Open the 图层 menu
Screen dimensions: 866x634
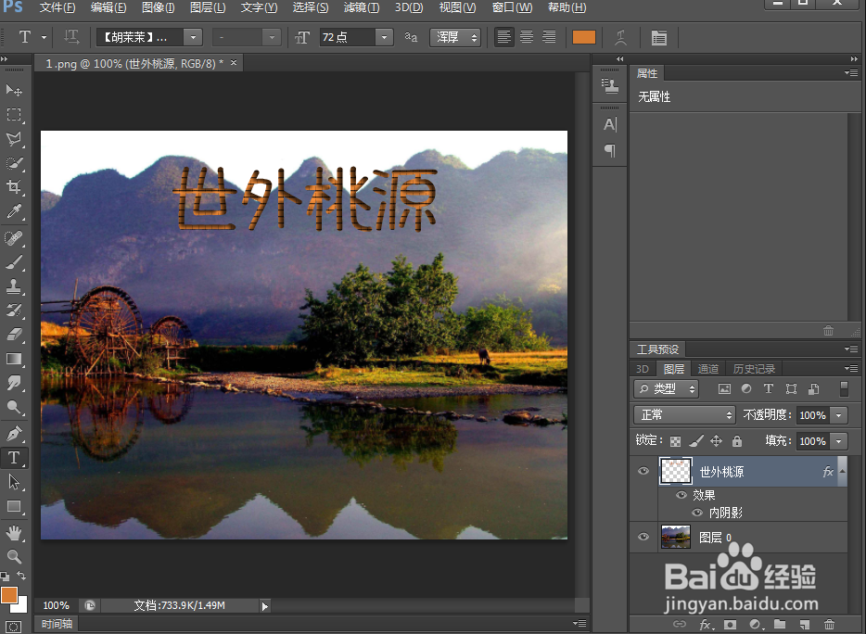[x=207, y=7]
